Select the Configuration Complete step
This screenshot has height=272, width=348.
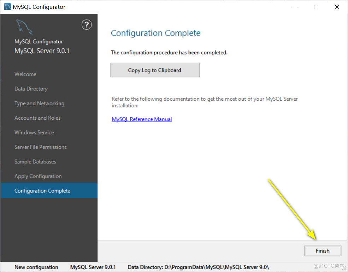[x=49, y=191]
